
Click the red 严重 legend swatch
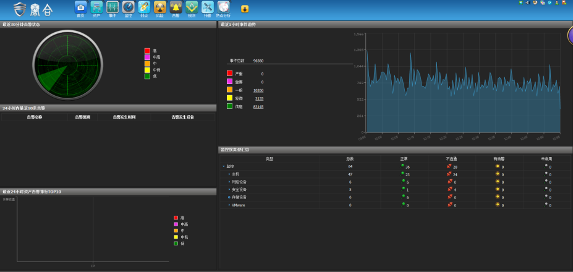click(x=229, y=74)
